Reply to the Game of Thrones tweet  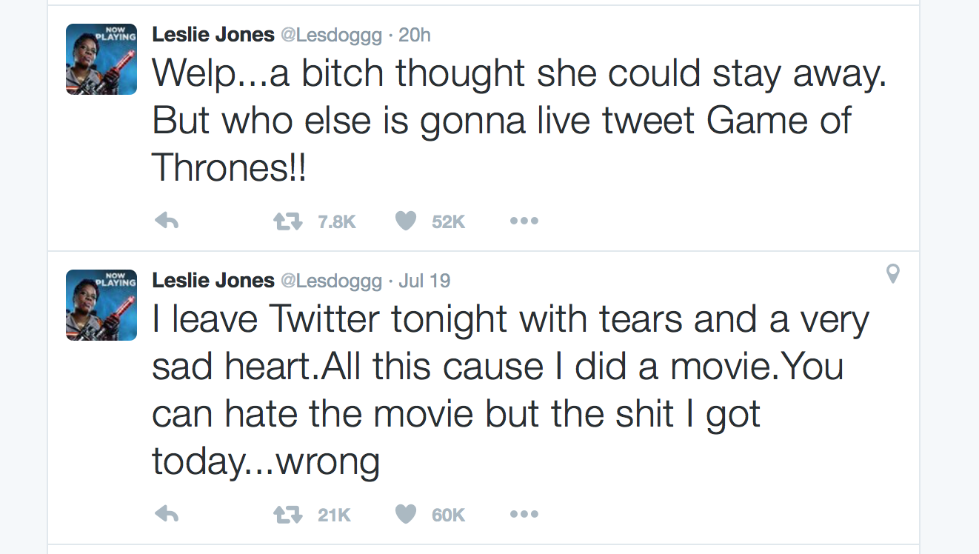(x=167, y=221)
